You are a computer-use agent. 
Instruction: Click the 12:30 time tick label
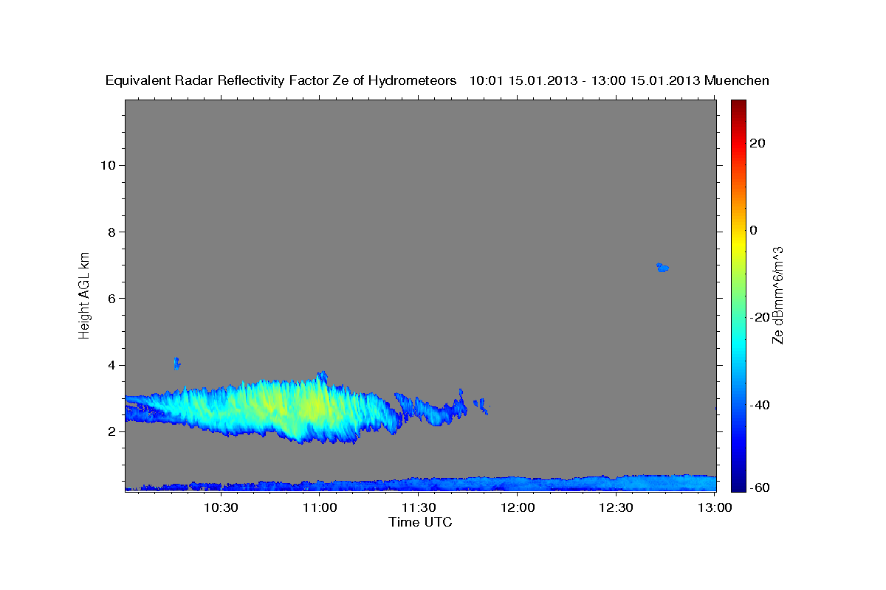click(x=617, y=507)
